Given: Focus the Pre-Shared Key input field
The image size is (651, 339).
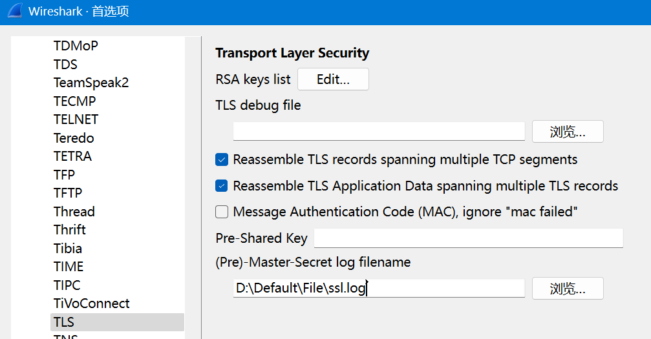Looking at the screenshot, I should click(468, 238).
